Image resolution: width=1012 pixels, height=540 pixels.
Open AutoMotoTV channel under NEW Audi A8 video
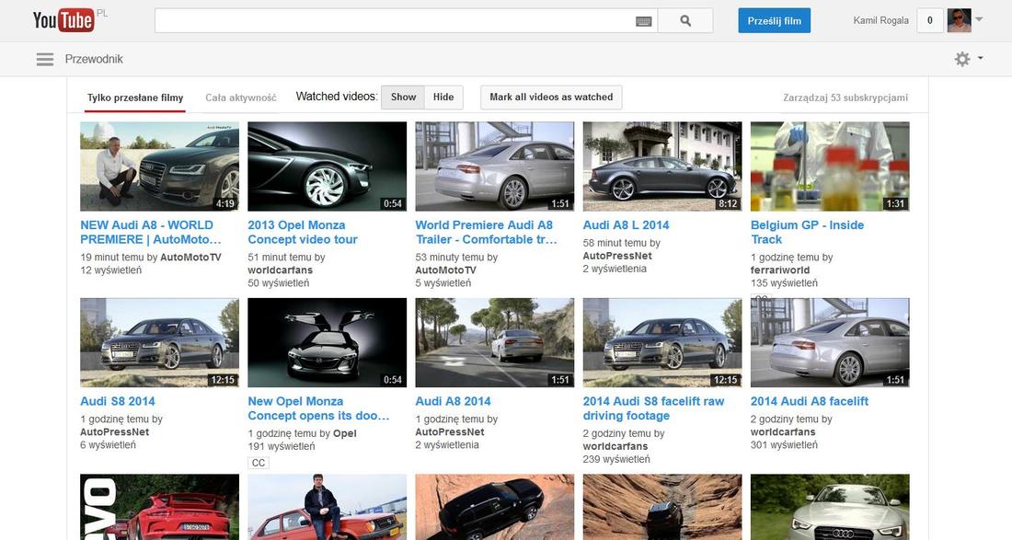pos(190,258)
